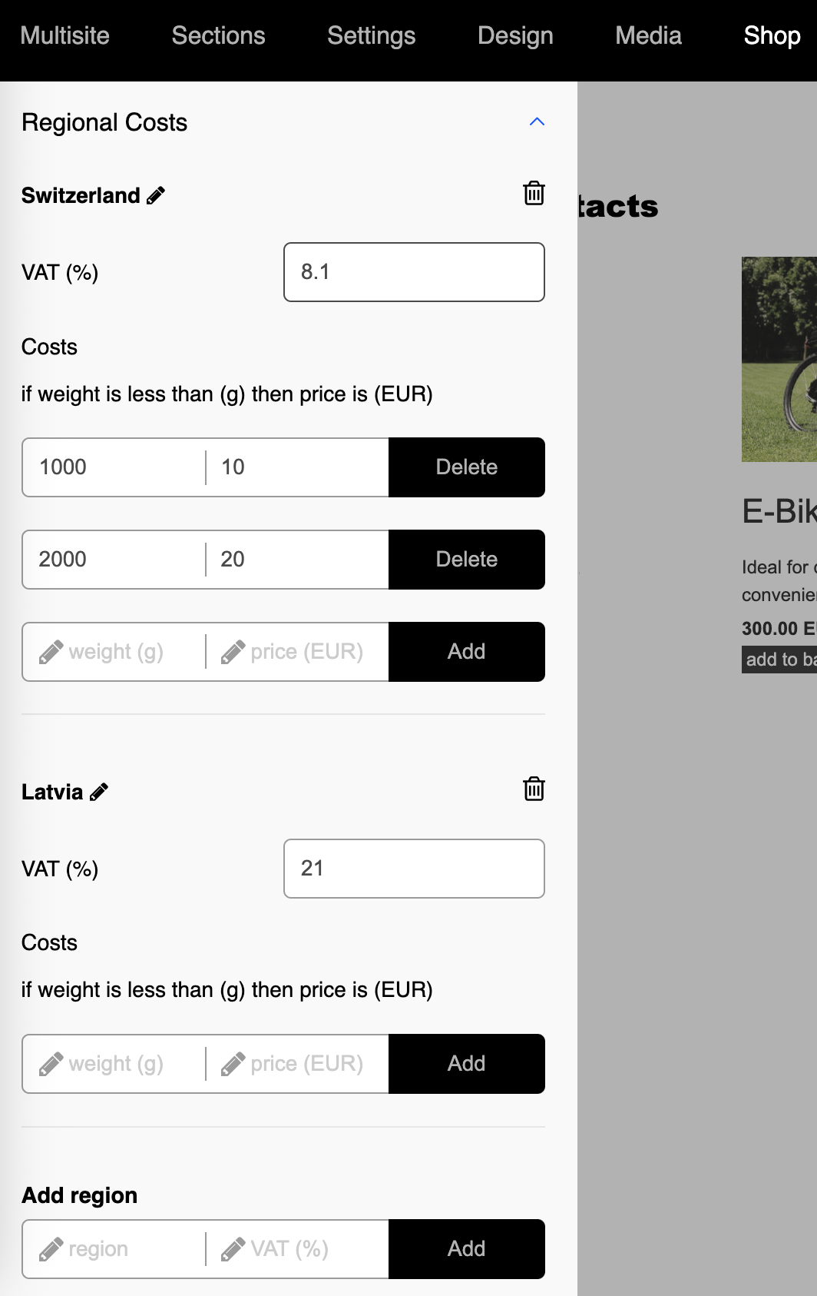Viewport: 817px width, 1296px height.
Task: Focus the Latvia VAT field showing 21
Action: pos(414,869)
